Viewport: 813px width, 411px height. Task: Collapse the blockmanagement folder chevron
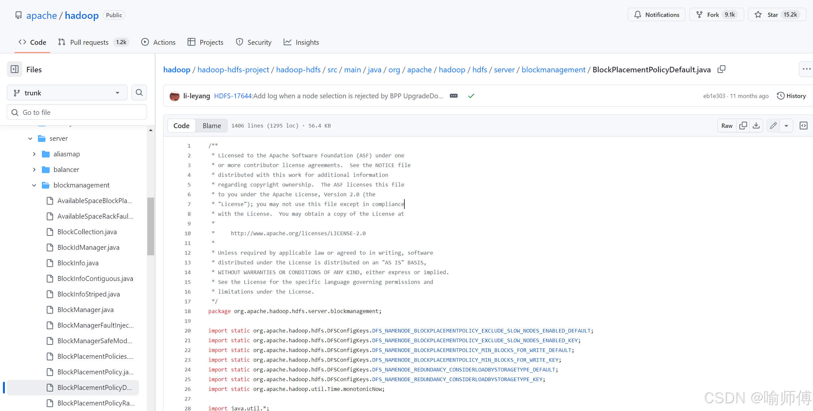(x=34, y=185)
